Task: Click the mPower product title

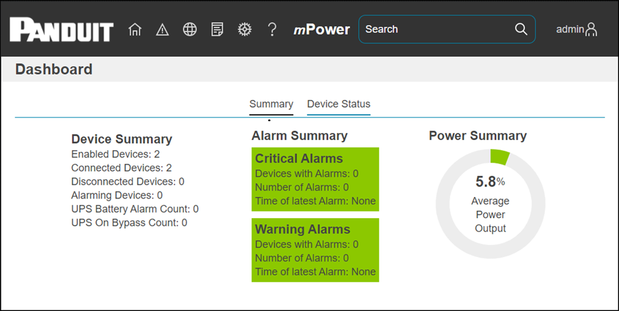Action: [x=322, y=30]
